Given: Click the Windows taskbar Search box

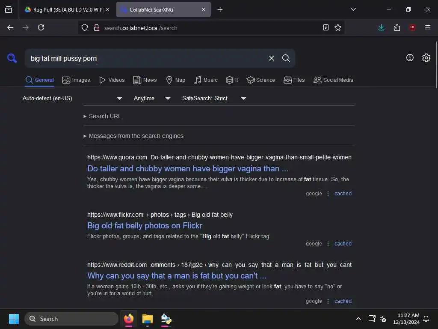Looking at the screenshot, I should [x=71, y=319].
